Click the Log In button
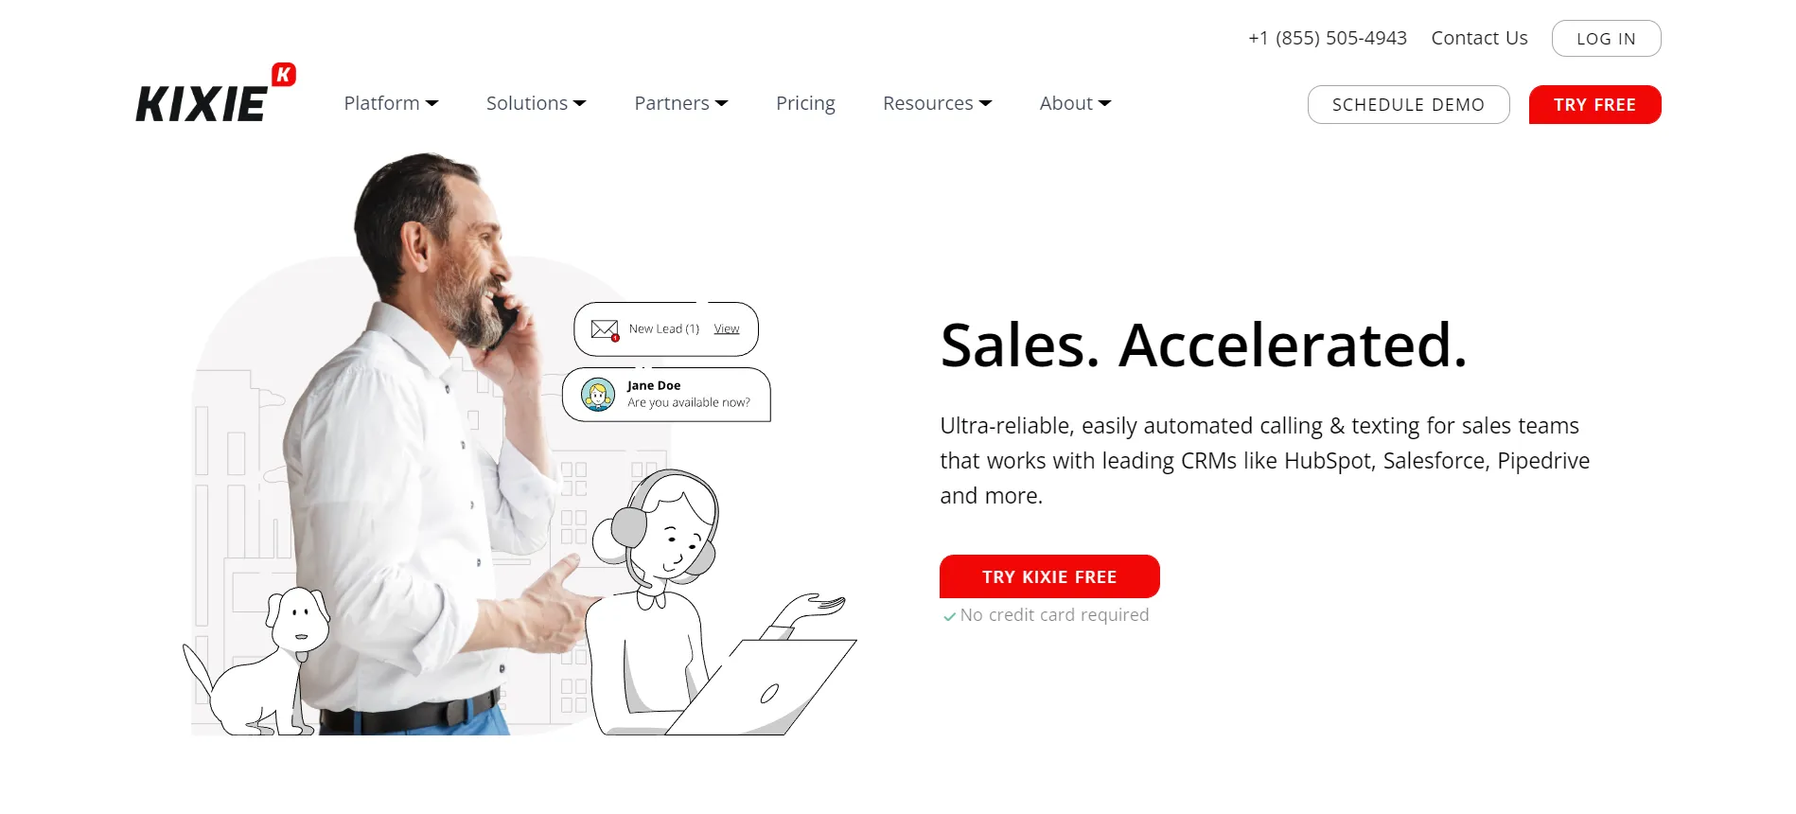1796x814 pixels. point(1606,39)
